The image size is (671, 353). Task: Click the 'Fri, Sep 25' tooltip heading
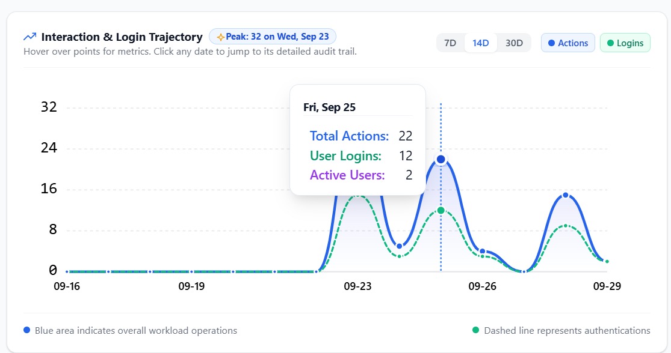tap(330, 107)
